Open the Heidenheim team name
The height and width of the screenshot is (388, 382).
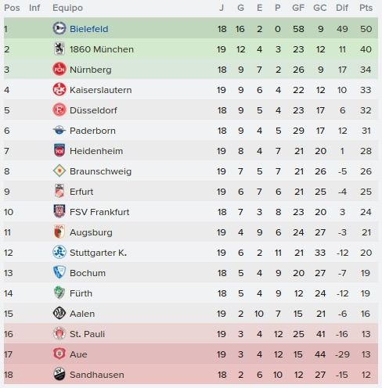click(x=96, y=151)
